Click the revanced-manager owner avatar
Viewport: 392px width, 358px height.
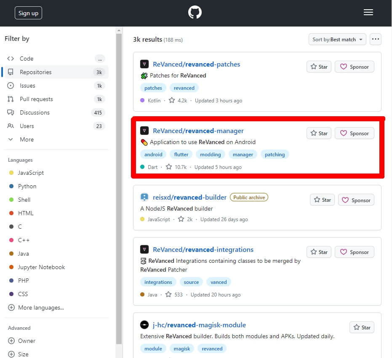[x=144, y=131]
